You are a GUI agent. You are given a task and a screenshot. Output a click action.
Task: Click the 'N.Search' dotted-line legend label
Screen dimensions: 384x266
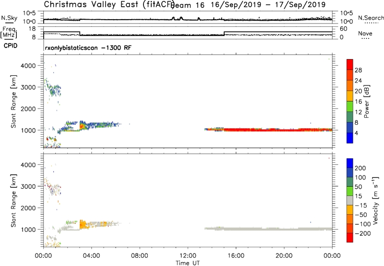click(371, 18)
